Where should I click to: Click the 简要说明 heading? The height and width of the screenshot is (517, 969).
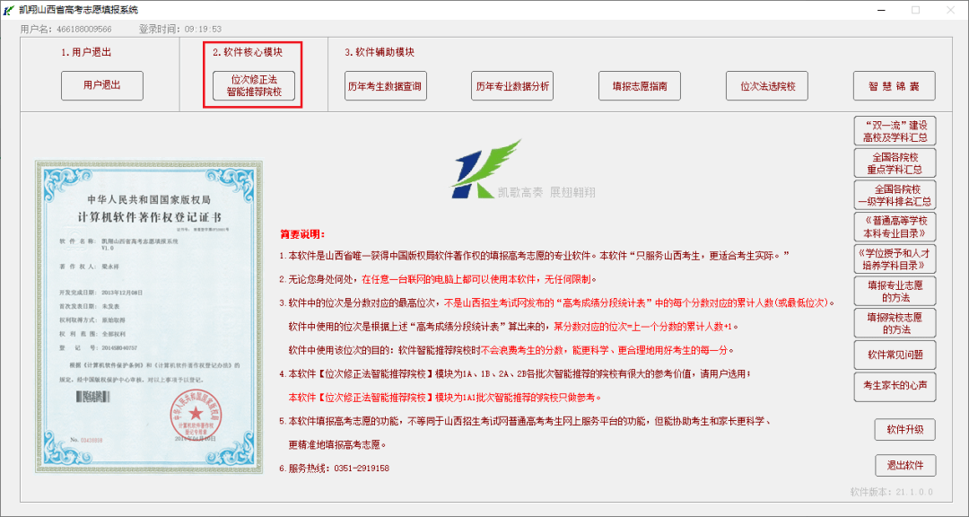(x=302, y=234)
